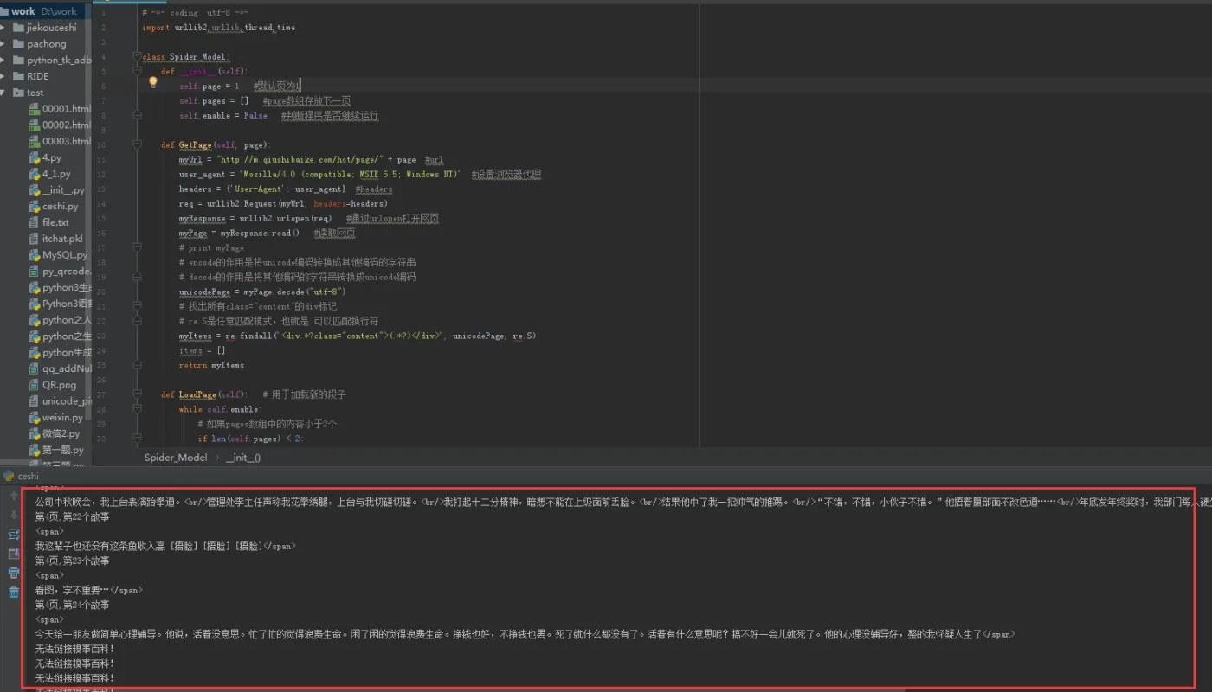The image size is (1212, 692).
Task: Click the qq_addNul file icon
Action: (34, 368)
